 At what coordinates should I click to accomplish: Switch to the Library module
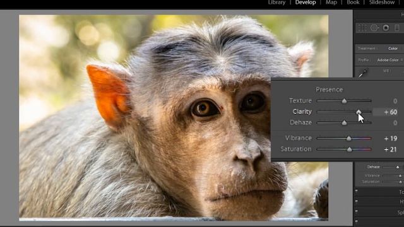pos(276,3)
